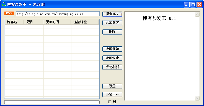Viewport: 204px width, 106px height.
Task: Click the 删除 button
Action: click(x=112, y=32)
